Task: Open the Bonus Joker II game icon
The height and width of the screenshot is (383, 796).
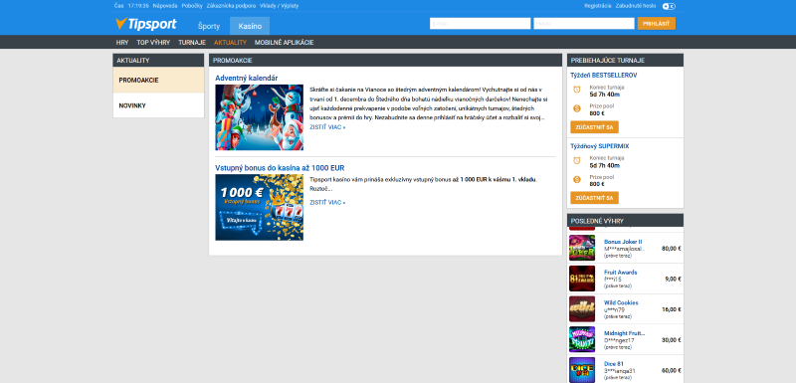Action: coord(582,248)
